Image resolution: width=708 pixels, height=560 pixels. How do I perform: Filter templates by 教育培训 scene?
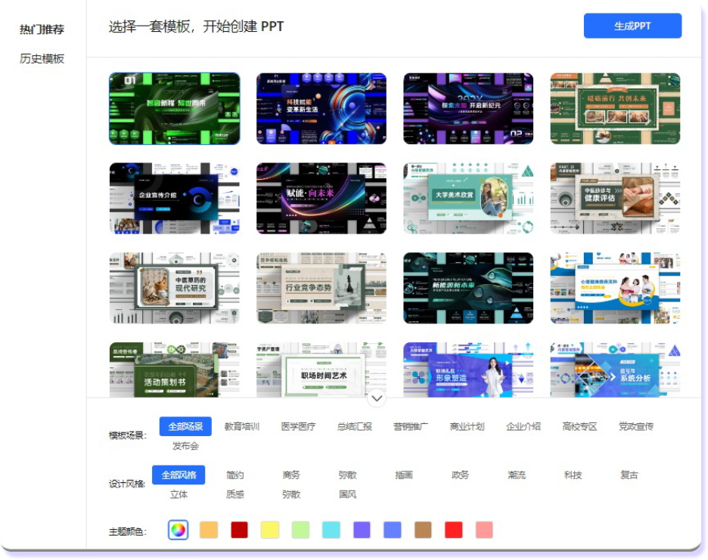[x=242, y=426]
